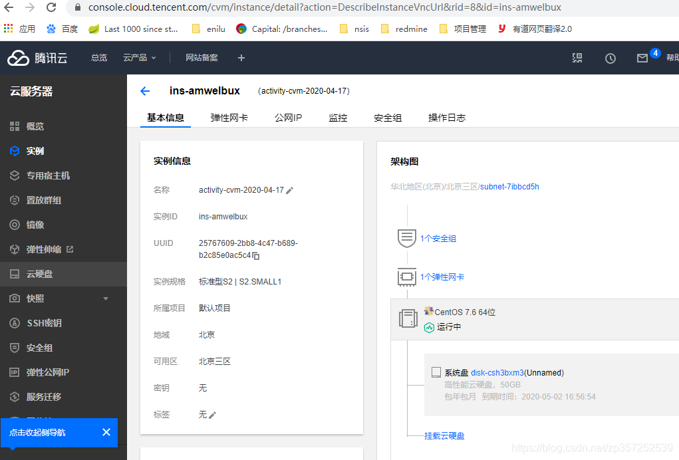Click the 运行中 status icon

429,328
